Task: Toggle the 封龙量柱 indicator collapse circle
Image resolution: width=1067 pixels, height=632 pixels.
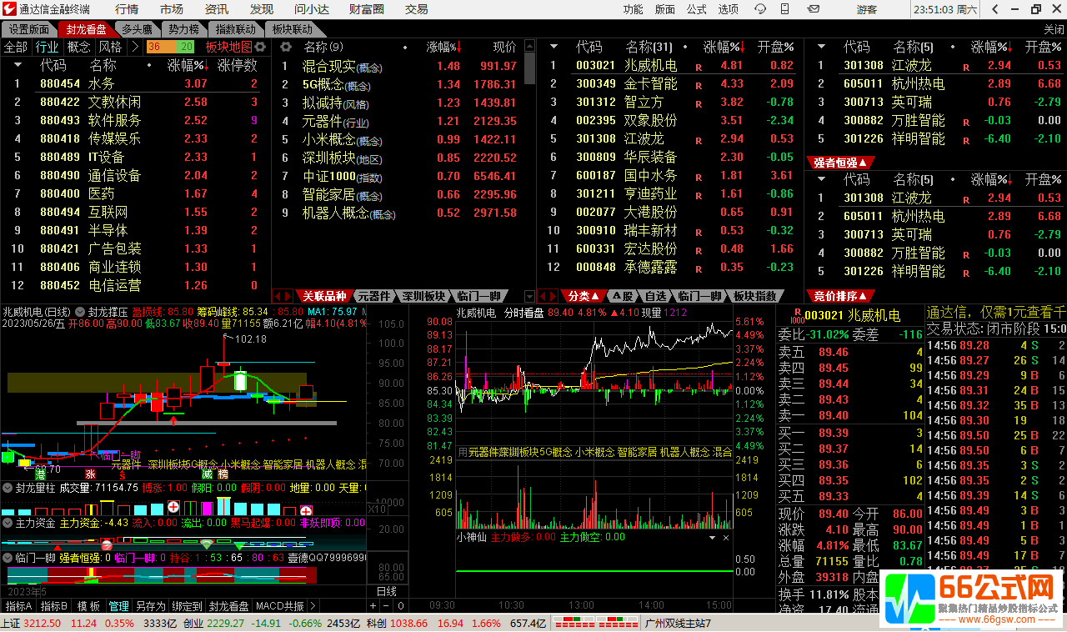Action: tap(8, 488)
